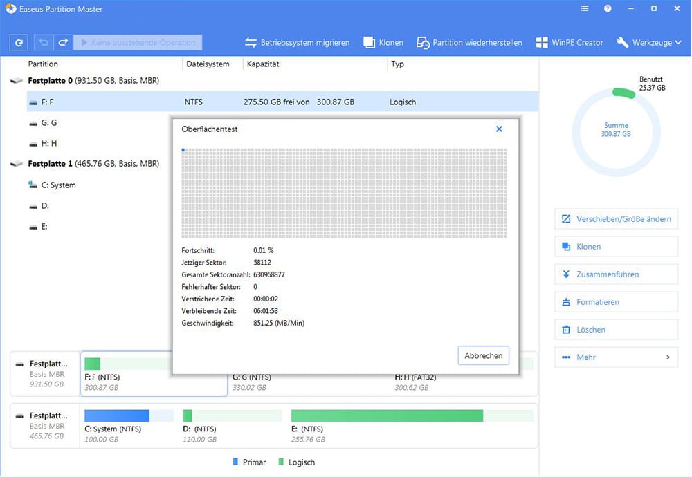Select F: F (NTFS) block in disk map
The width and height of the screenshot is (692, 477).
tap(154, 374)
